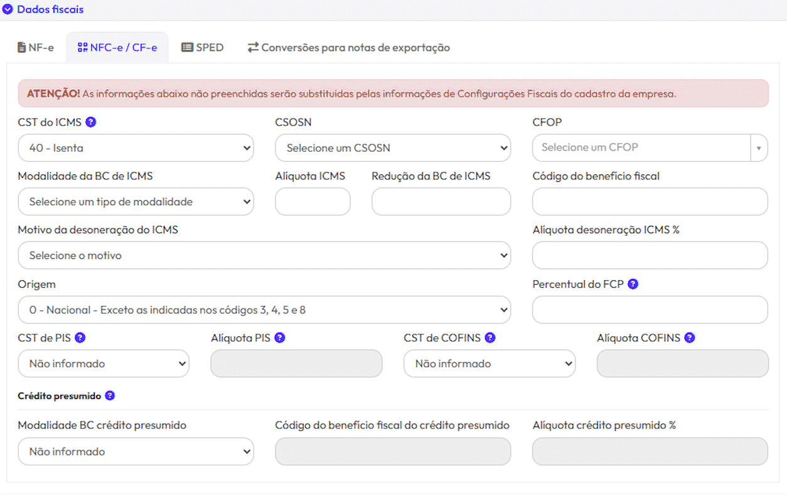Click help icon next to CST de COFINS
Image resolution: width=787 pixels, height=498 pixels.
pos(490,338)
